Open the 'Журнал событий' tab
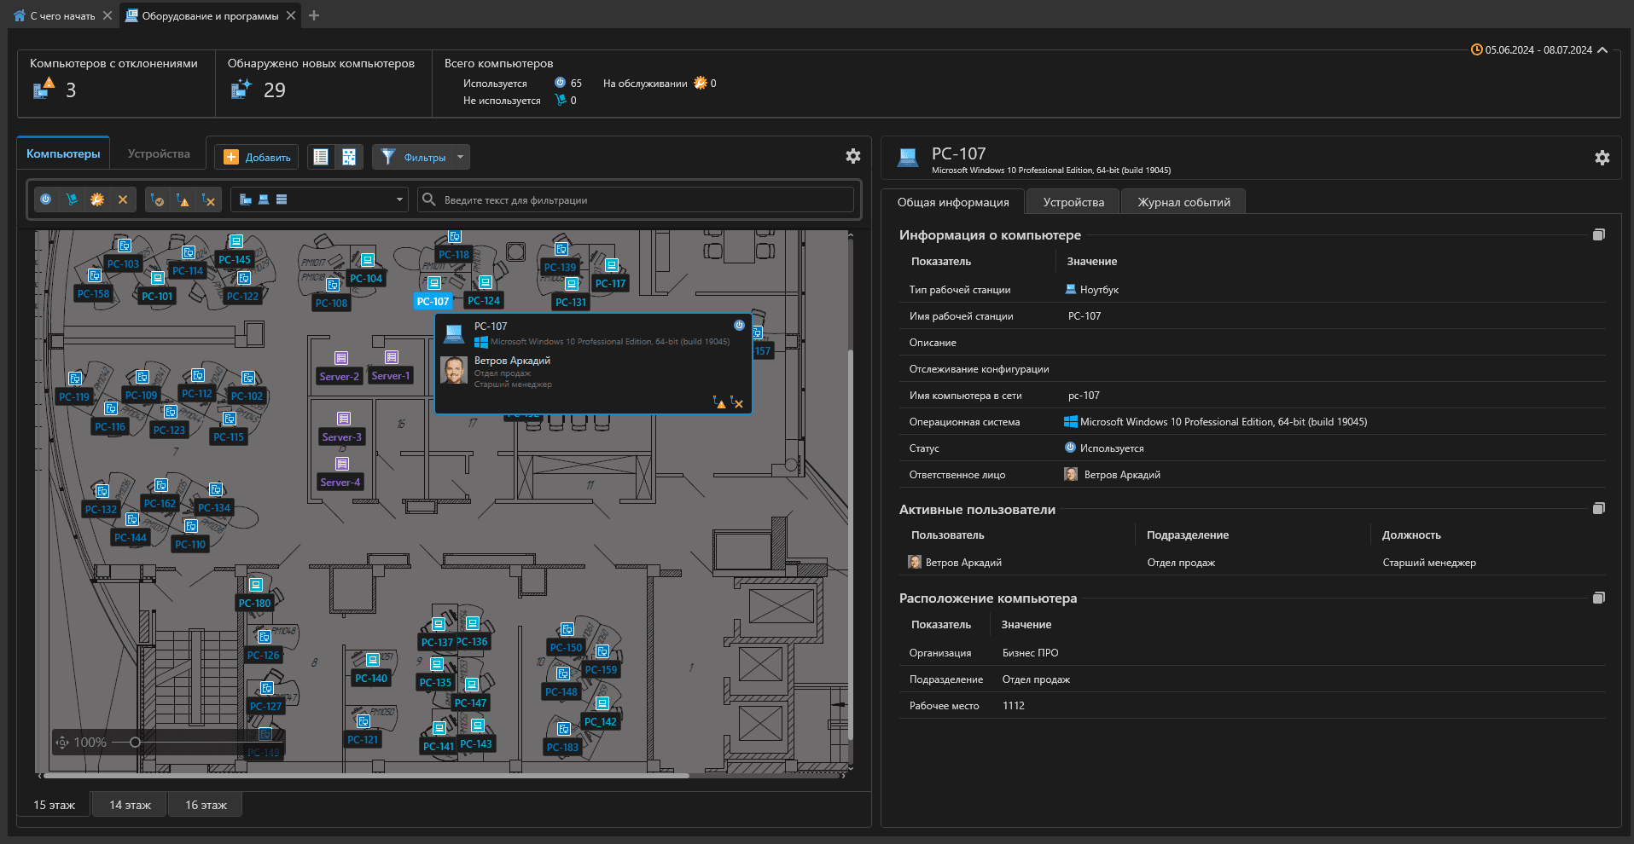The height and width of the screenshot is (844, 1634). point(1183,202)
